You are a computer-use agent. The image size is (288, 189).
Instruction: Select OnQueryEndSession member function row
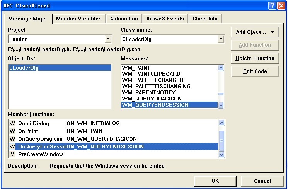pyautogui.click(x=114, y=146)
